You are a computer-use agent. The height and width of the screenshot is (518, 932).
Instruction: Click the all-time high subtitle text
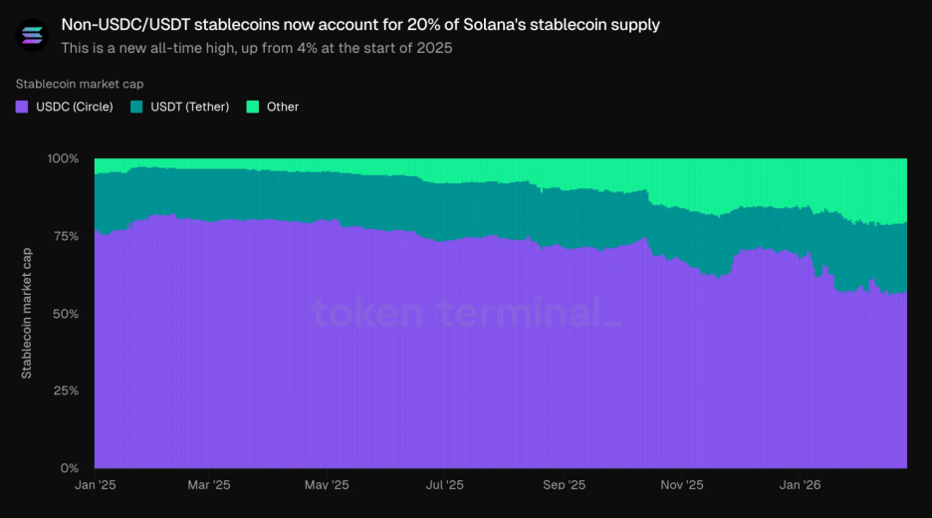[256, 47]
